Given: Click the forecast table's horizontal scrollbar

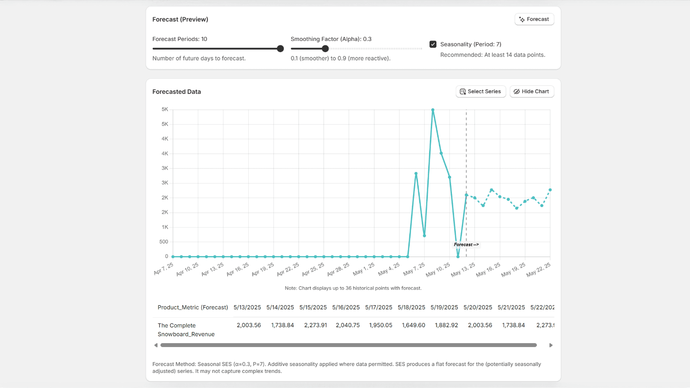Looking at the screenshot, I should tap(348, 345).
